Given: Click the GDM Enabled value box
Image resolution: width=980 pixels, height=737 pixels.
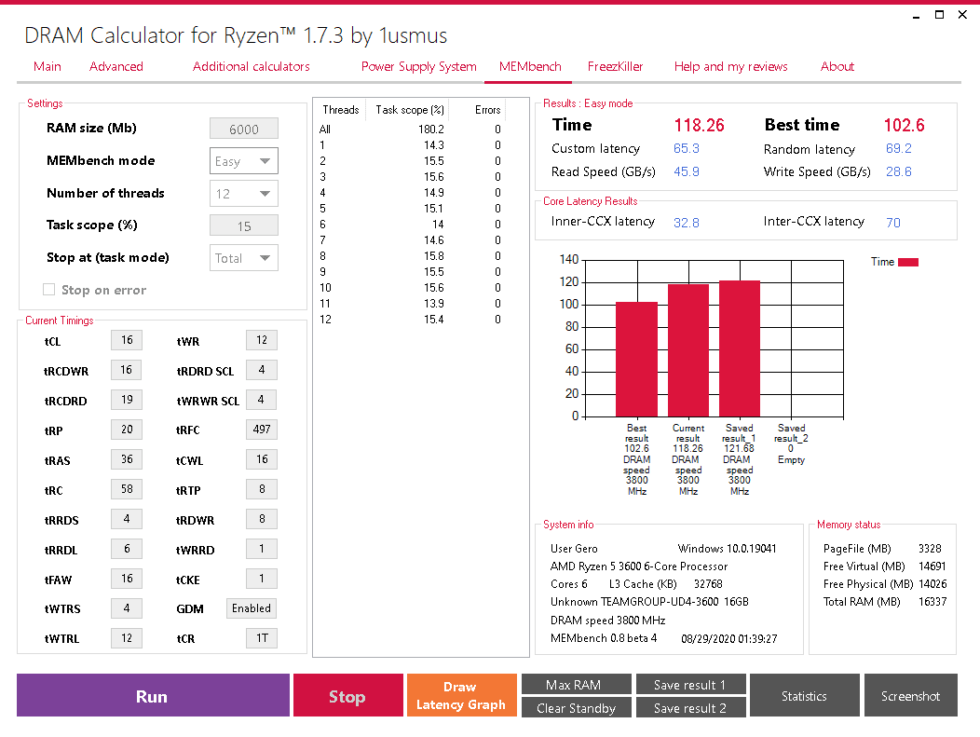Looking at the screenshot, I should pos(252,608).
